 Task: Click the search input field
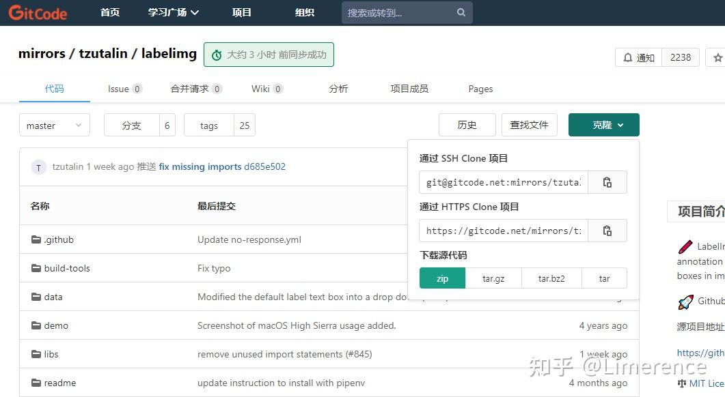407,12
